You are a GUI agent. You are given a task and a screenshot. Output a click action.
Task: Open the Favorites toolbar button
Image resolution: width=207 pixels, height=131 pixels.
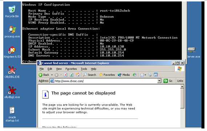[x=107, y=75]
